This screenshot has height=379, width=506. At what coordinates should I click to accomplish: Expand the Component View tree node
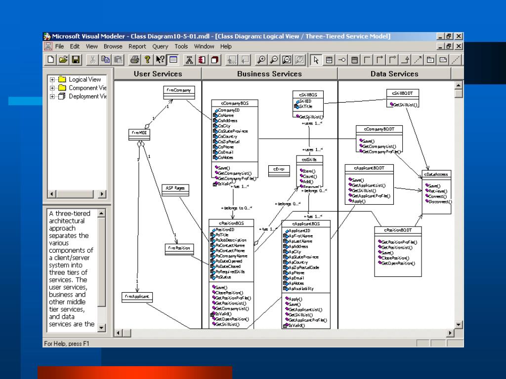[52, 88]
